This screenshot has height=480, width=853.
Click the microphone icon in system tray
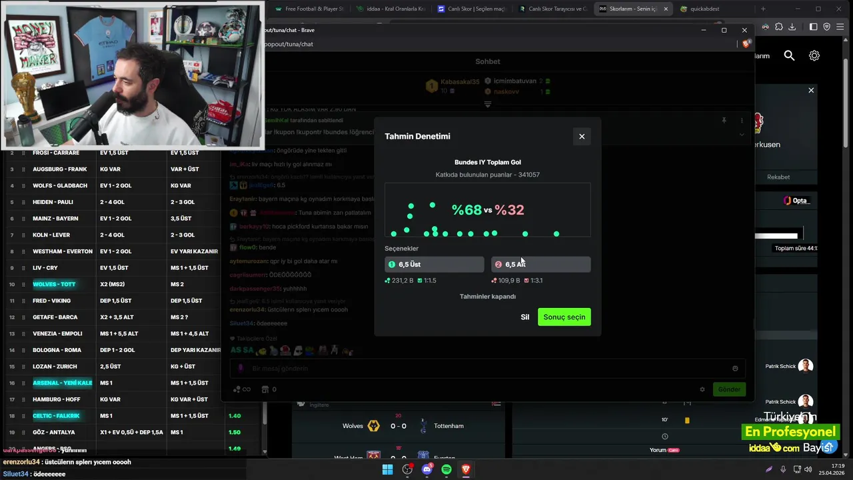coord(783,469)
